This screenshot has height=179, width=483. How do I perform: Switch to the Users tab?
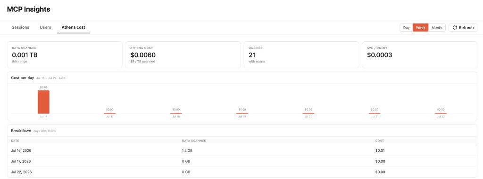[x=45, y=27]
